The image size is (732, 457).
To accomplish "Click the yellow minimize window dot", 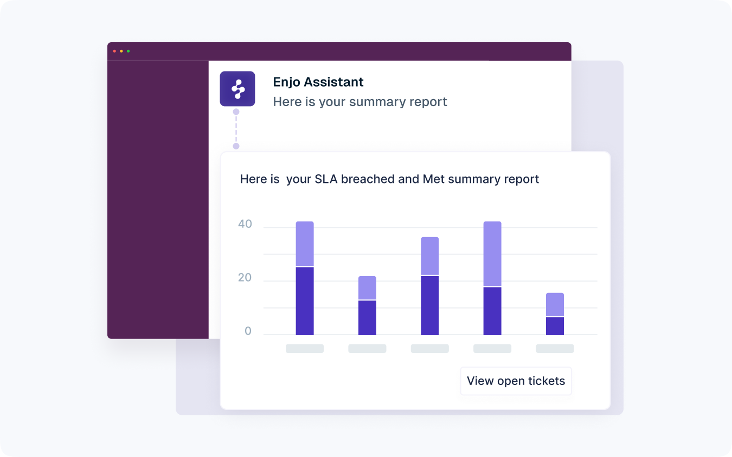I will (121, 51).
